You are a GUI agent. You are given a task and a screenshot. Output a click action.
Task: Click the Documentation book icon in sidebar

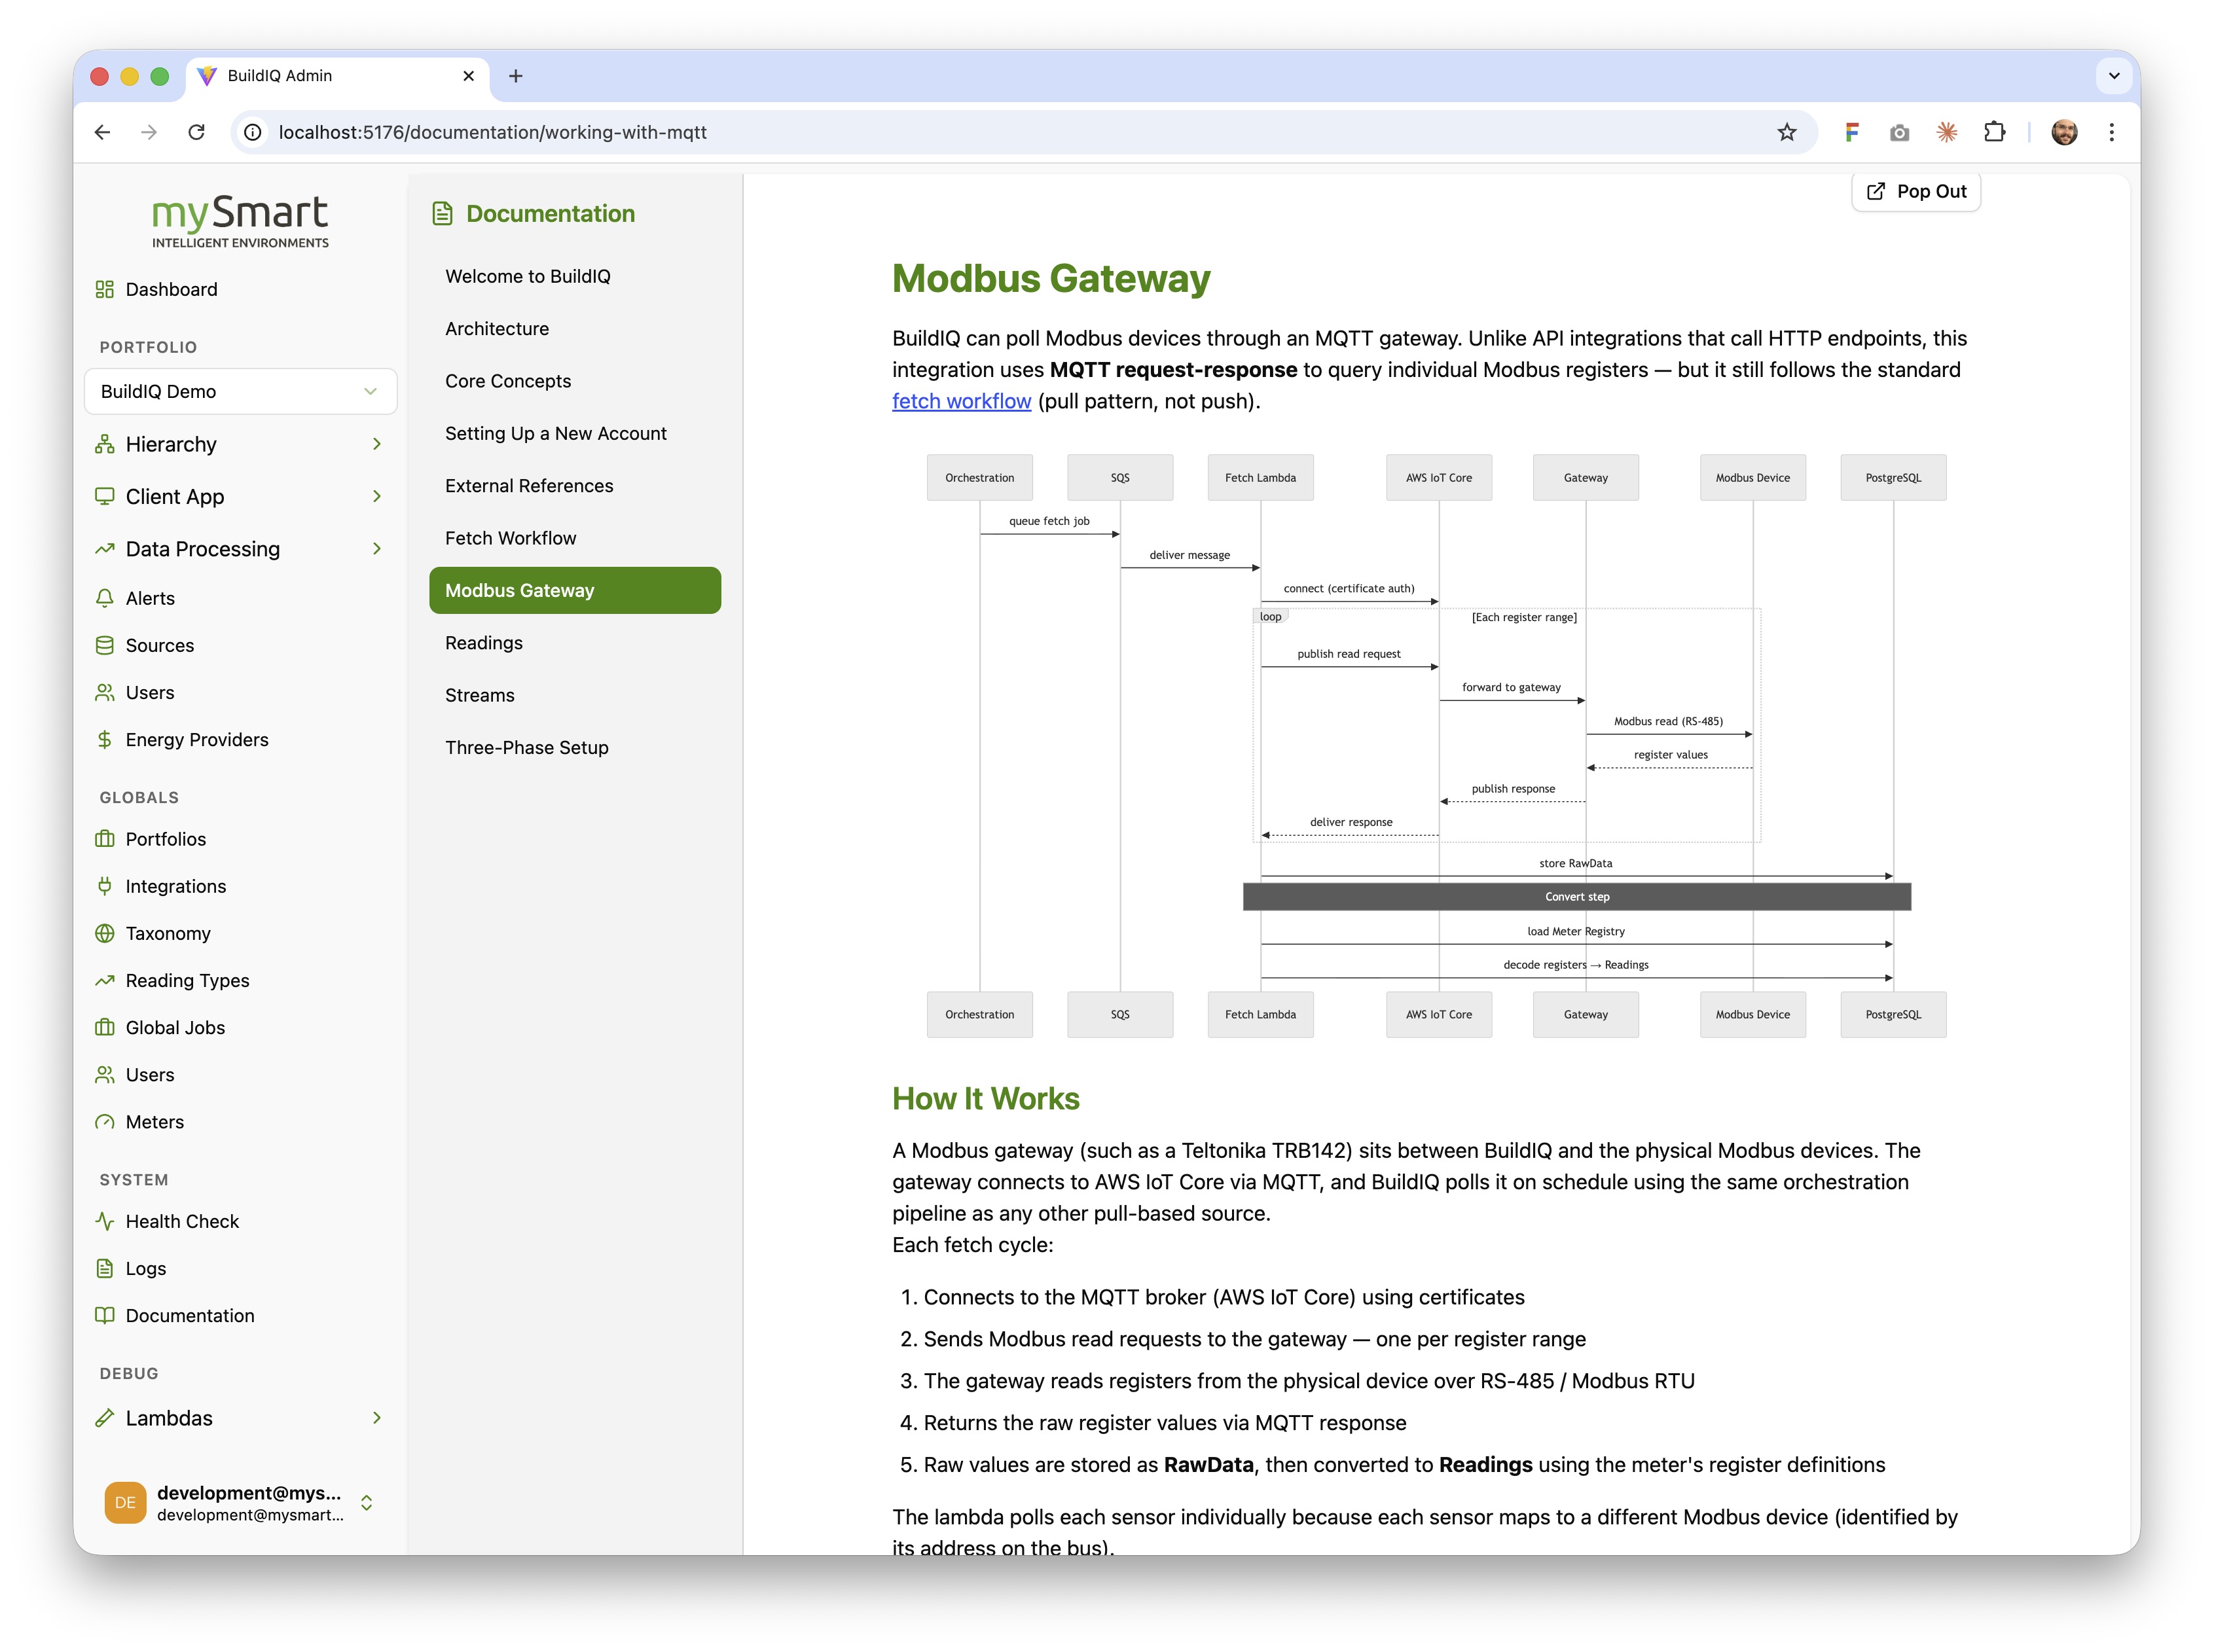coord(104,1316)
